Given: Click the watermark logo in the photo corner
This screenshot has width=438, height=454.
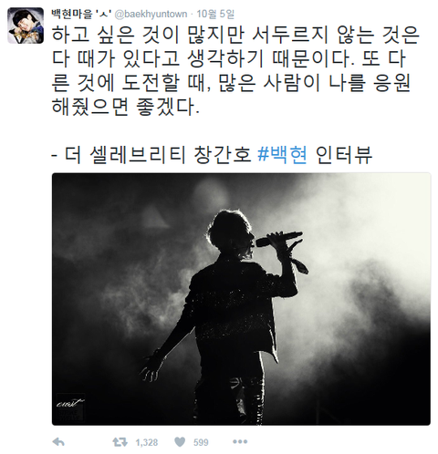Looking at the screenshot, I should pyautogui.click(x=70, y=408).
